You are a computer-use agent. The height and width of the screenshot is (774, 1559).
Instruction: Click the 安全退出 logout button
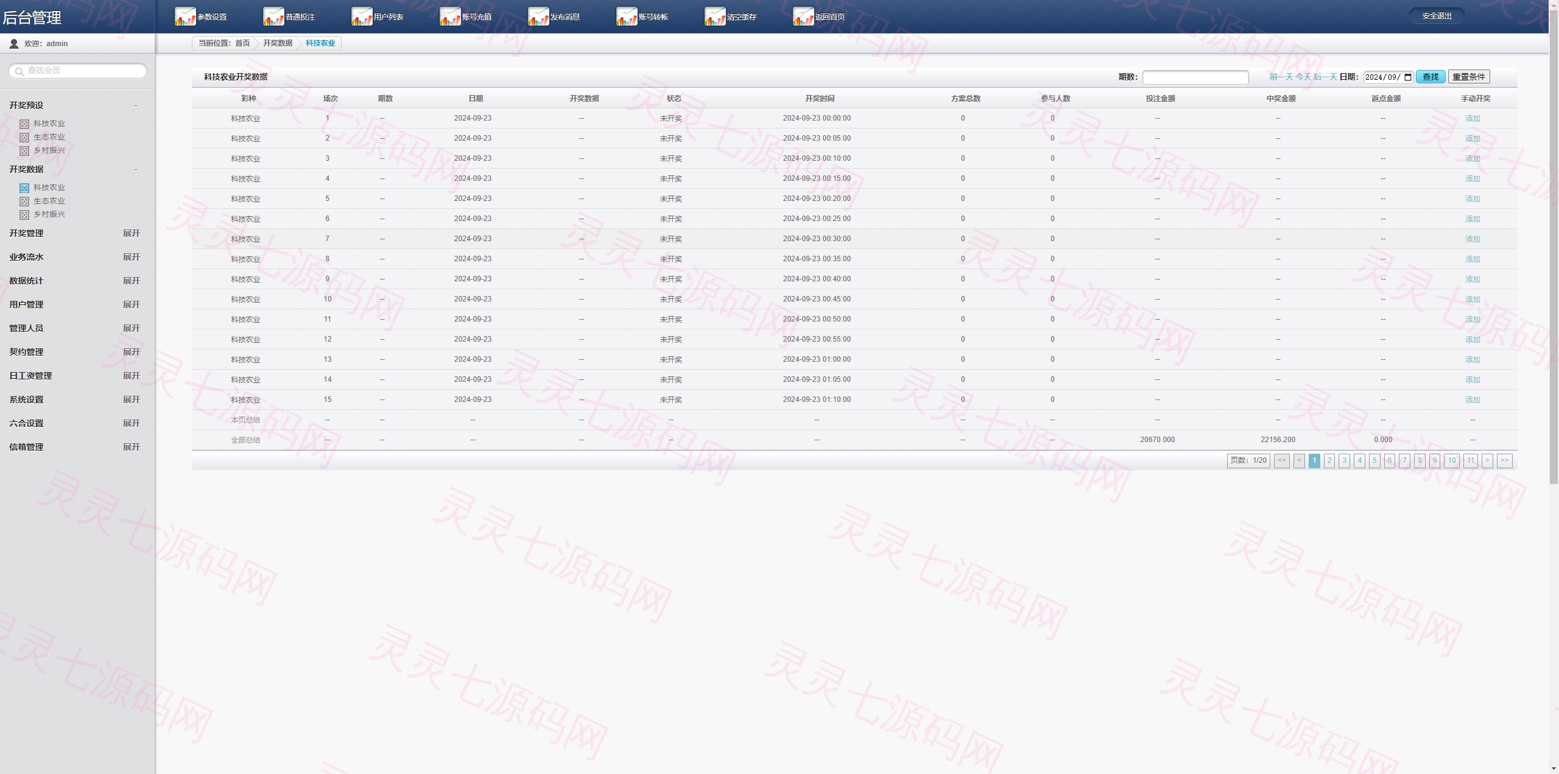pyautogui.click(x=1437, y=16)
